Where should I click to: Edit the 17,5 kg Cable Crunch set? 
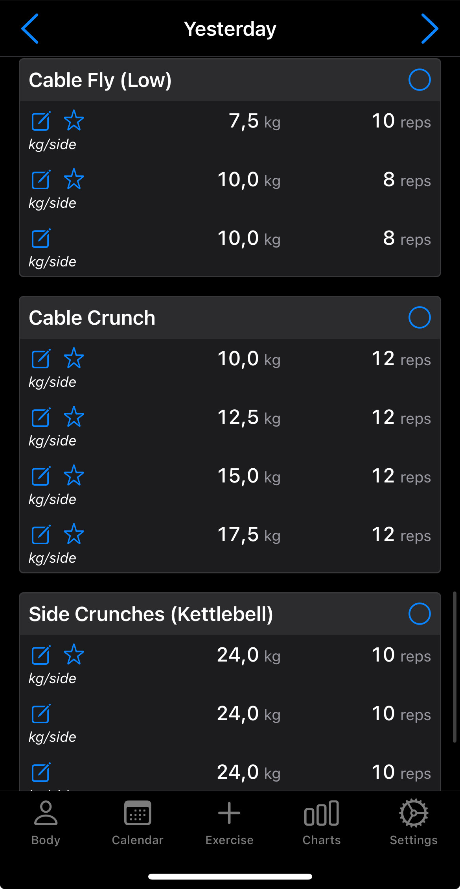(x=41, y=534)
